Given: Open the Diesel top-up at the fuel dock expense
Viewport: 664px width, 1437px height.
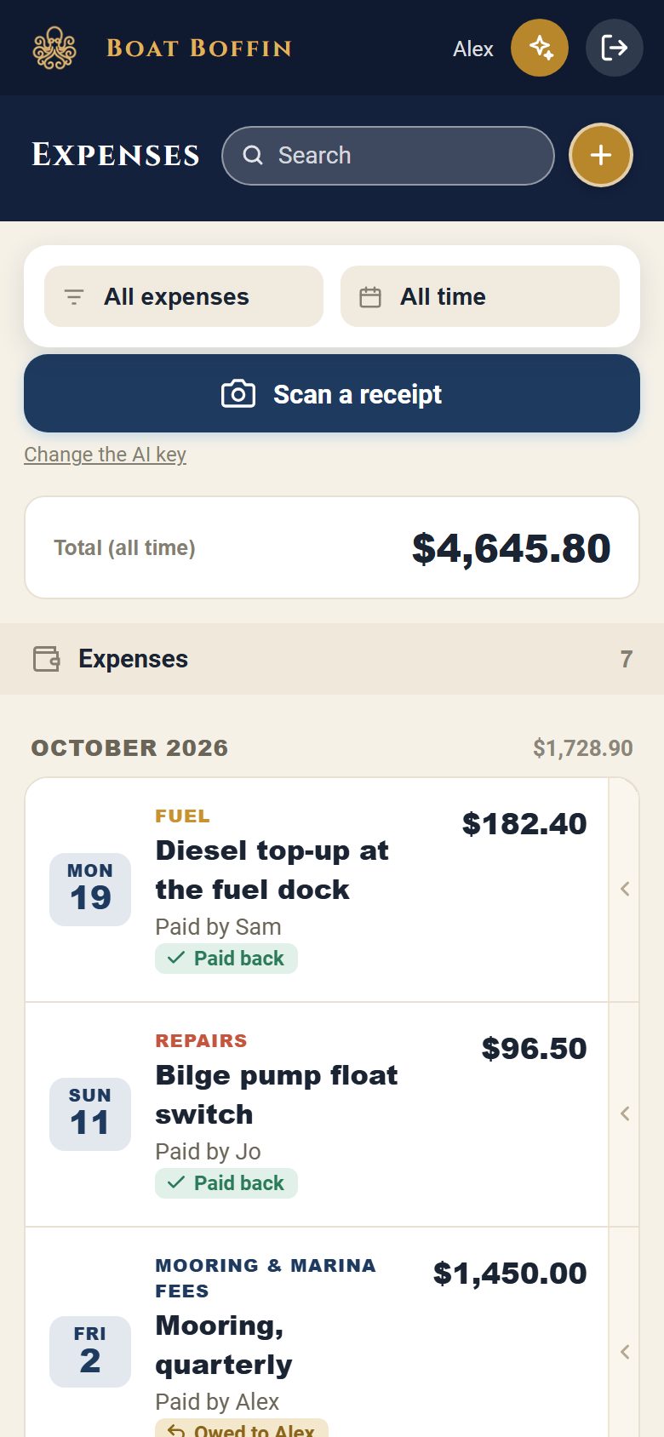Looking at the screenshot, I should point(318,890).
